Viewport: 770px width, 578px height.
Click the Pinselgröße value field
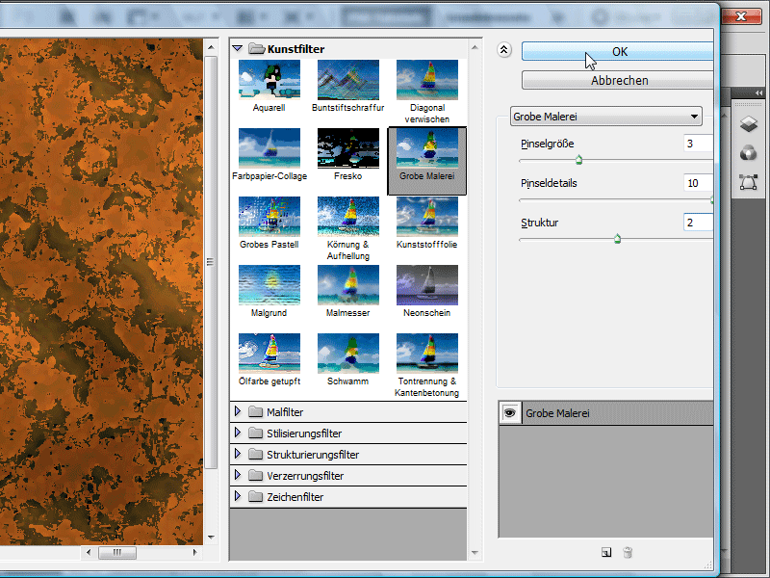(698, 144)
